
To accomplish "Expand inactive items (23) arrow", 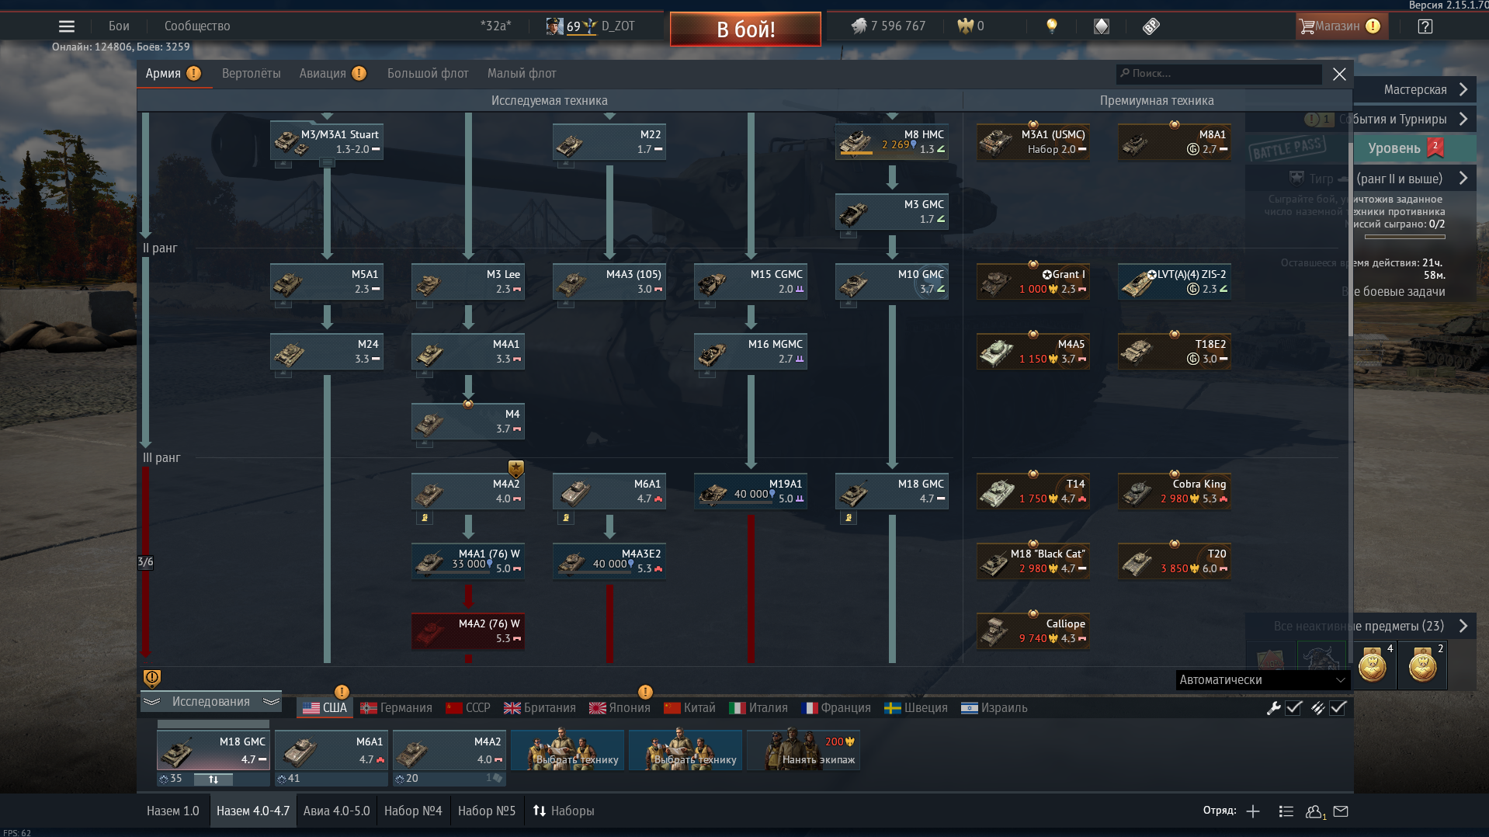I will click(x=1463, y=626).
